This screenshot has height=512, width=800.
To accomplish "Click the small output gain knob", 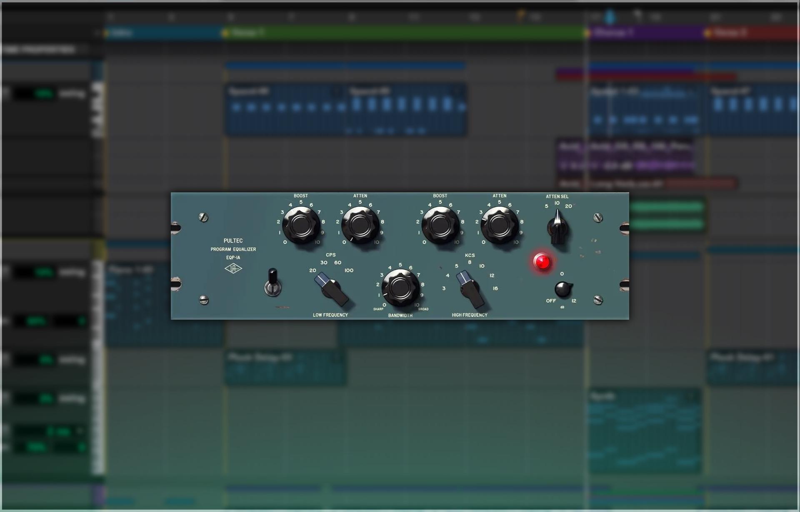I will point(563,289).
